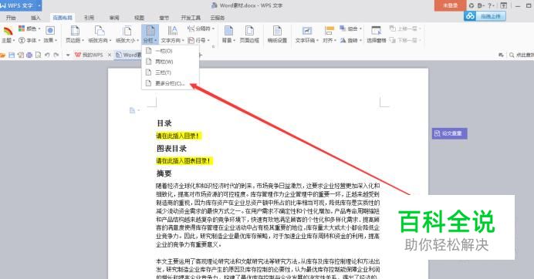Click the 纸张大小 paper size icon

(127, 31)
